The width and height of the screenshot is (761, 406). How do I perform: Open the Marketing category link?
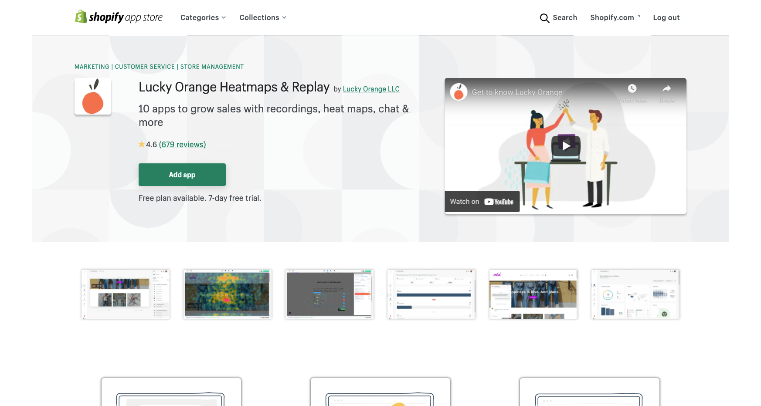click(x=92, y=67)
